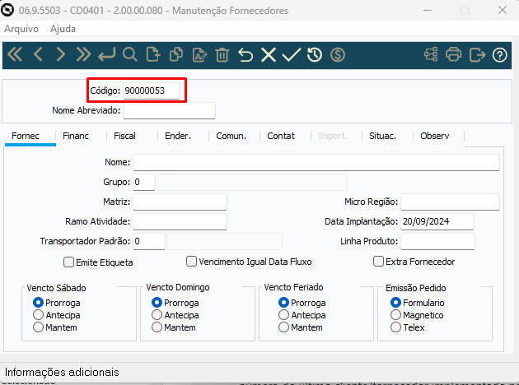Select Antecipa under Vencto Domingo

coord(157,315)
